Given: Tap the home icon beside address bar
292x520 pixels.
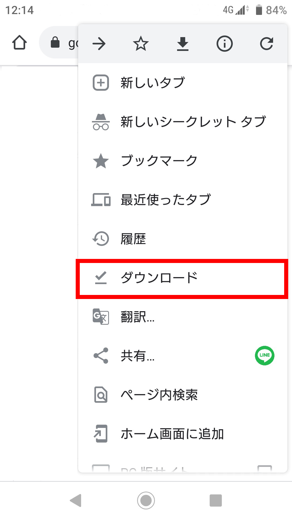Looking at the screenshot, I should [19, 43].
